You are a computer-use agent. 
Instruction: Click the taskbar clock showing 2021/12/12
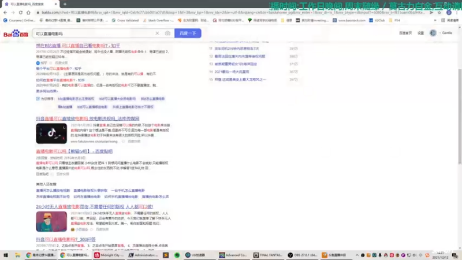coord(440,255)
